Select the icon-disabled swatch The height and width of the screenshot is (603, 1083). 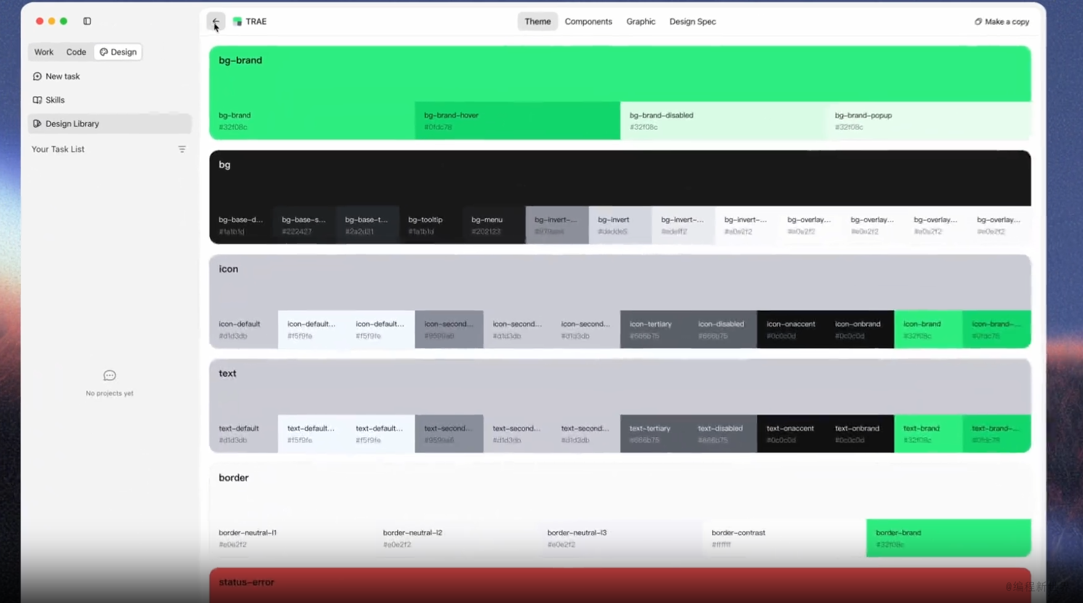(723, 330)
